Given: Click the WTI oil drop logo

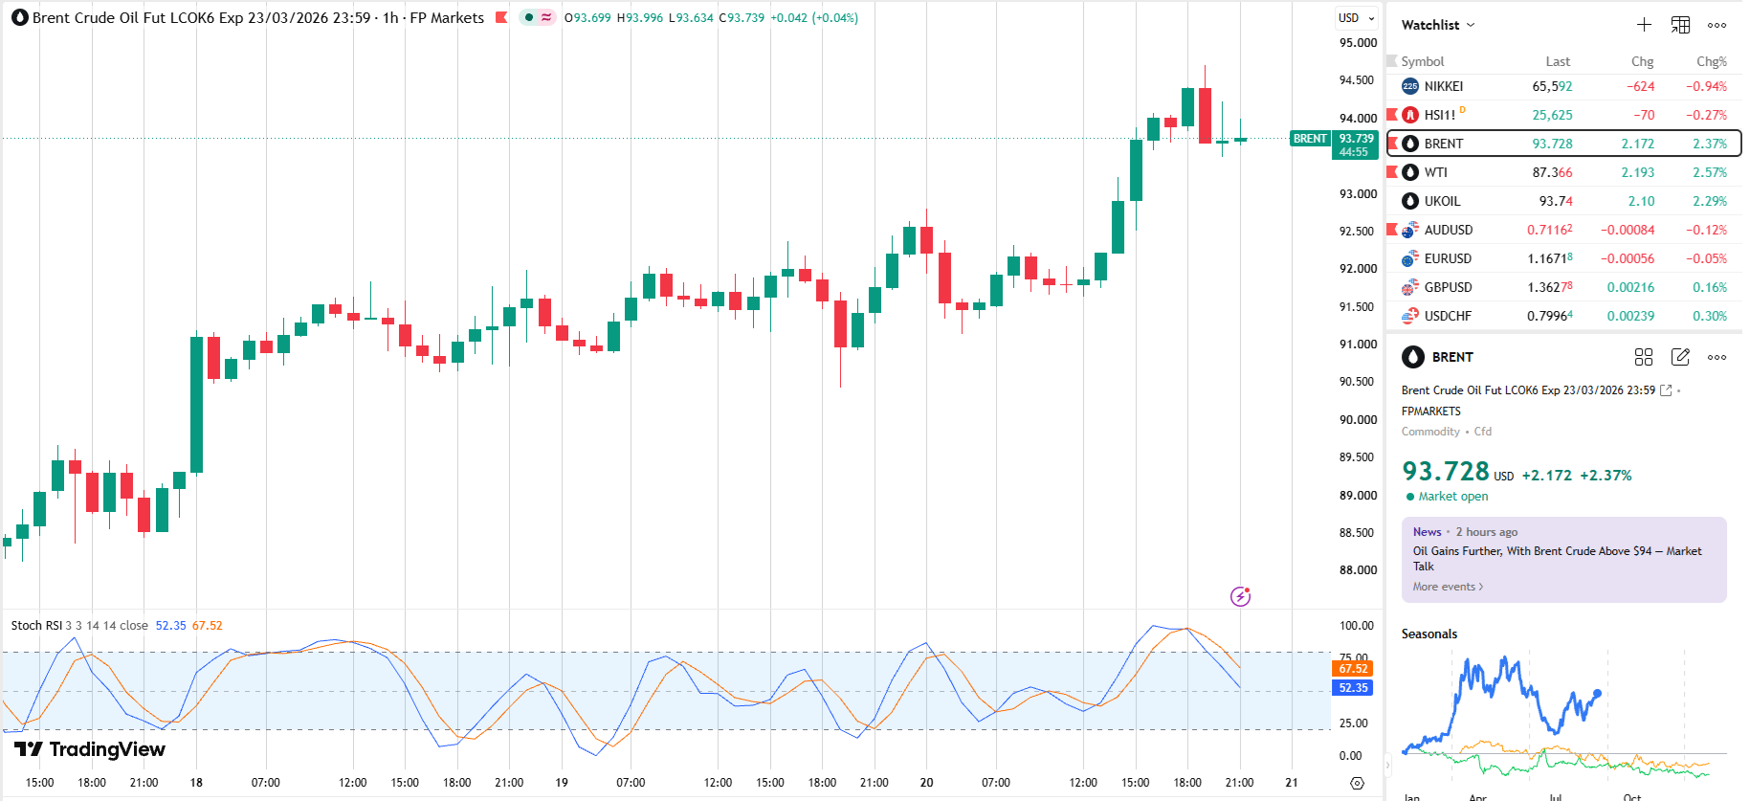Looking at the screenshot, I should pos(1410,172).
